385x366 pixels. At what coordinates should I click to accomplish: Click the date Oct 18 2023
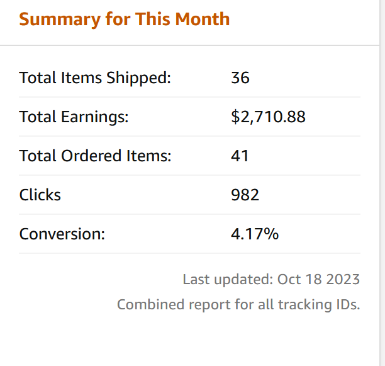(318, 280)
